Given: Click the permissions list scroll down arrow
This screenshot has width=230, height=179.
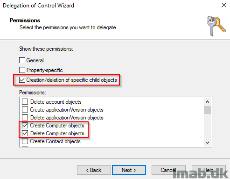Looking at the screenshot, I should pos(207,142).
